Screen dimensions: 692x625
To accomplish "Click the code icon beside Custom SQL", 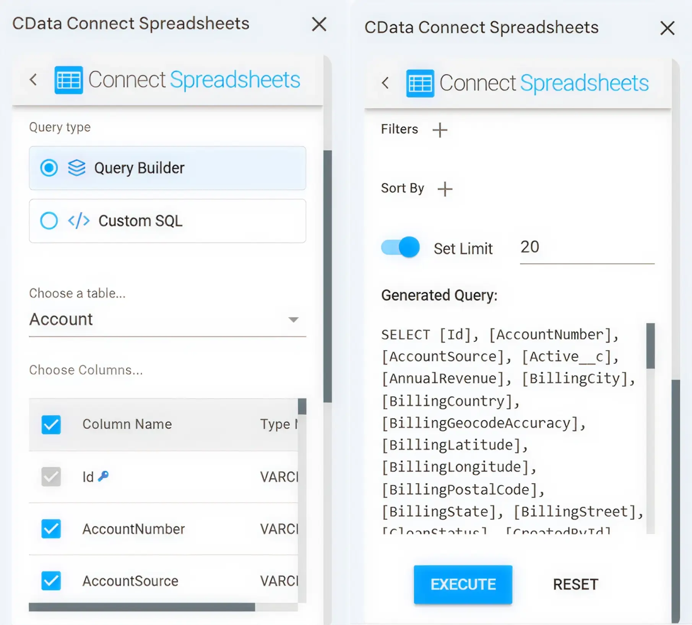I will pos(78,221).
